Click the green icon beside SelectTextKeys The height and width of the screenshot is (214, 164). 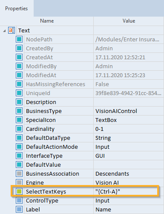pyautogui.click(x=19, y=191)
